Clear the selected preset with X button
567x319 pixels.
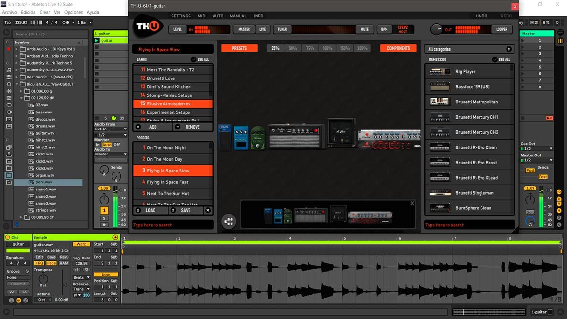click(x=208, y=210)
